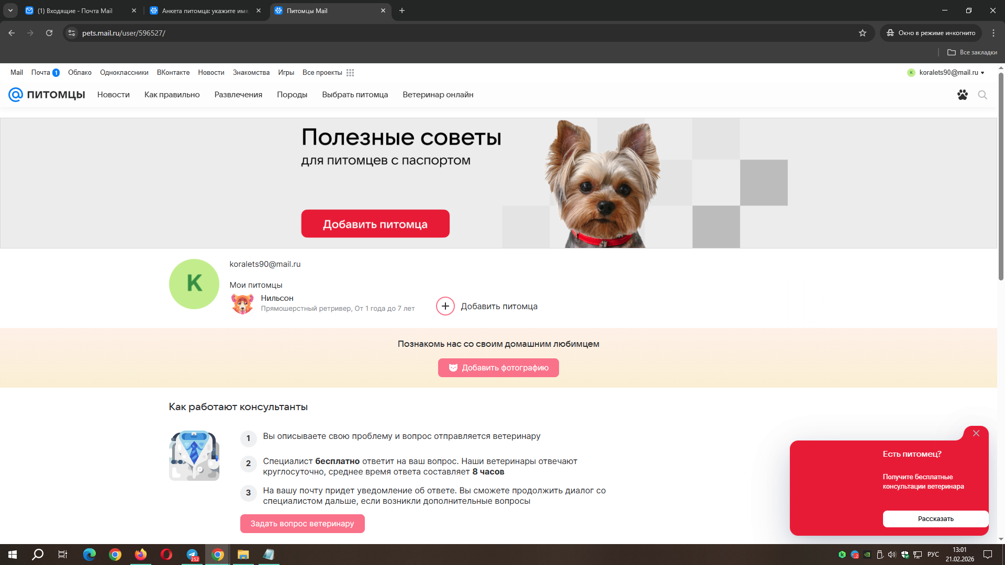Click the plus circle to add pet

(x=445, y=306)
